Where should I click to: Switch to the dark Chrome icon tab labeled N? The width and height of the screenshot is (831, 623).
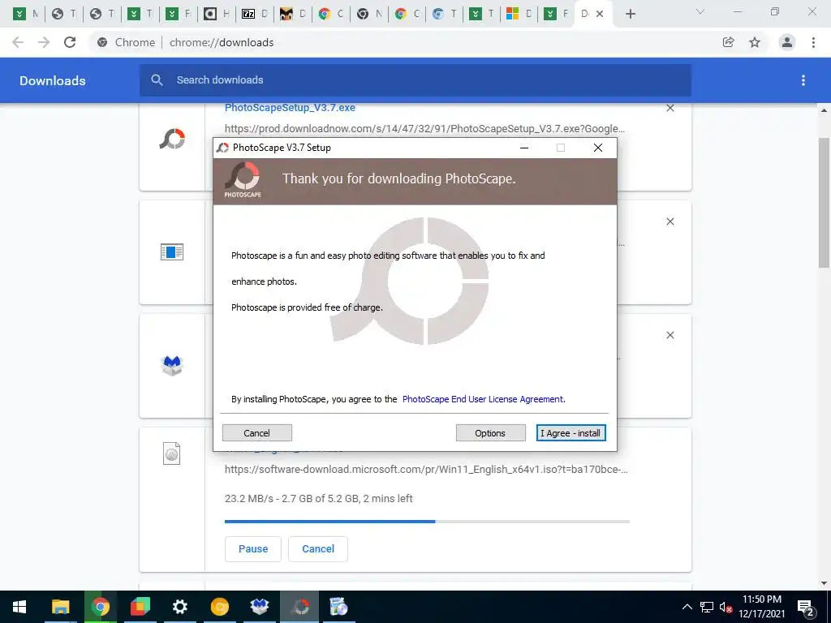tap(369, 15)
